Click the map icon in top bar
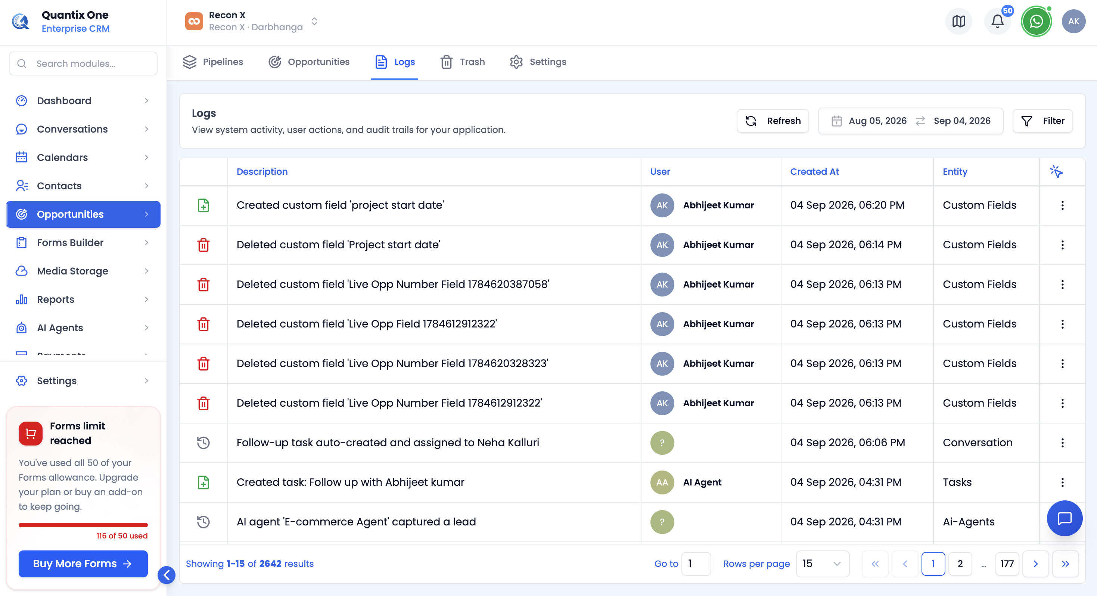This screenshot has width=1097, height=596. [x=958, y=21]
